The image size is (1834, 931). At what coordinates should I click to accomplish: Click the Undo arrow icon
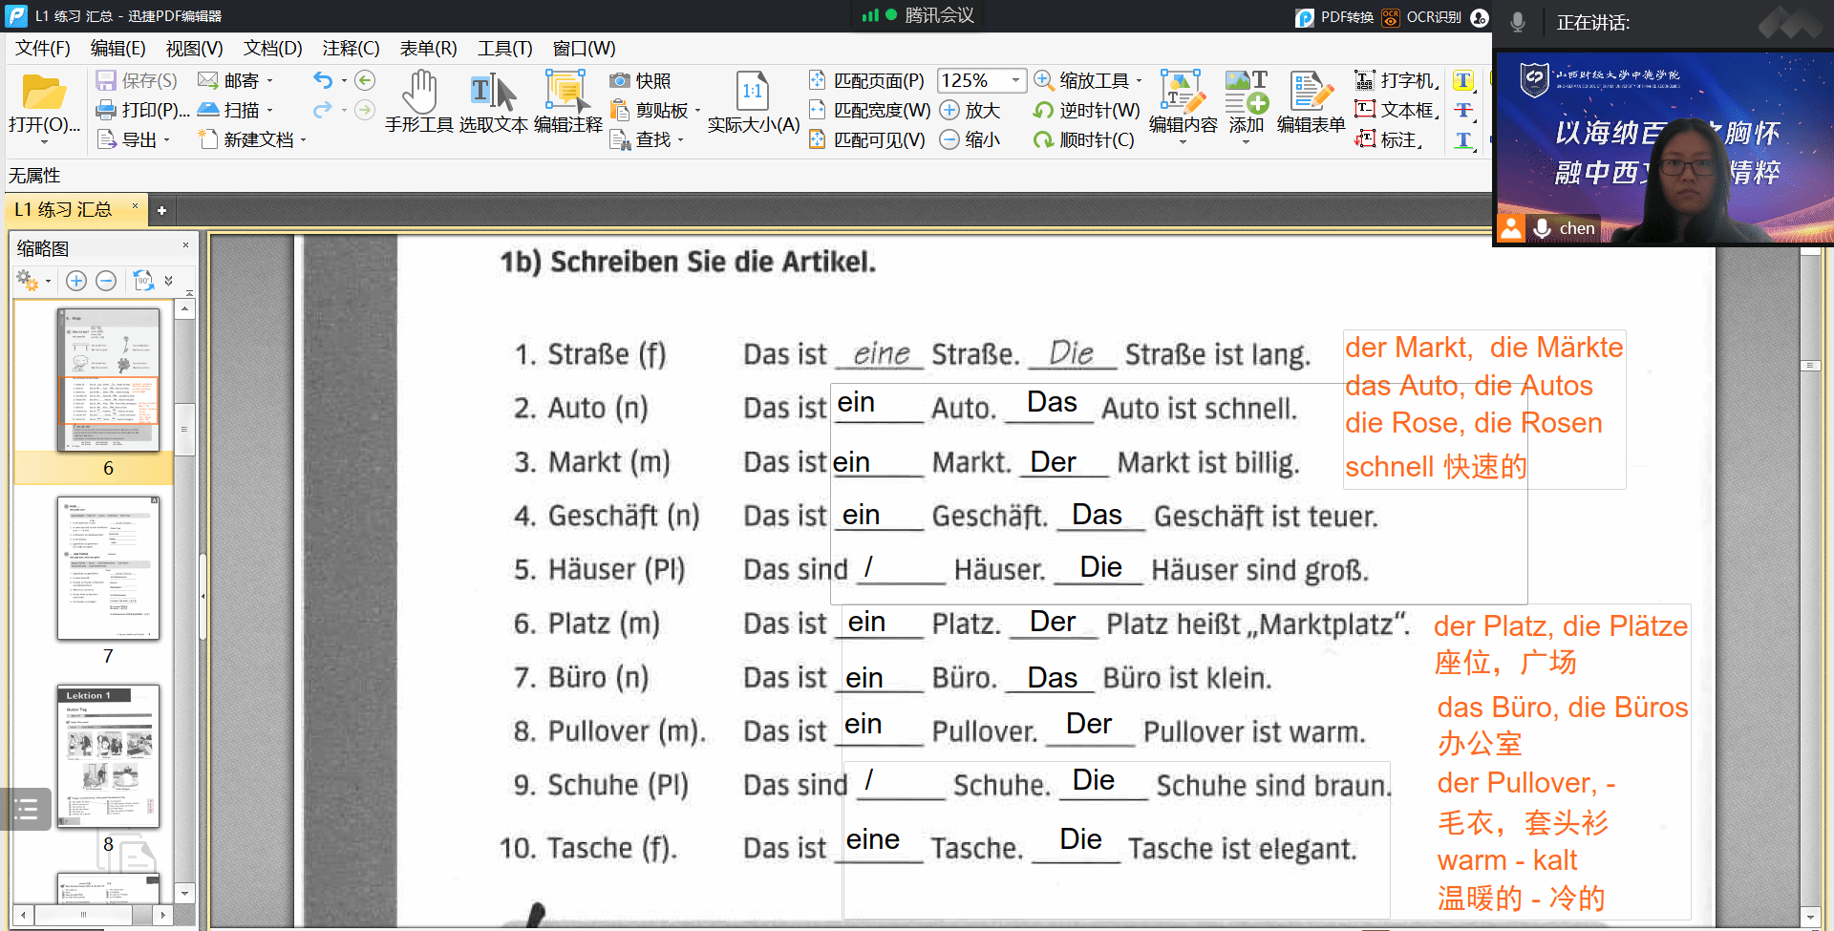(x=323, y=81)
